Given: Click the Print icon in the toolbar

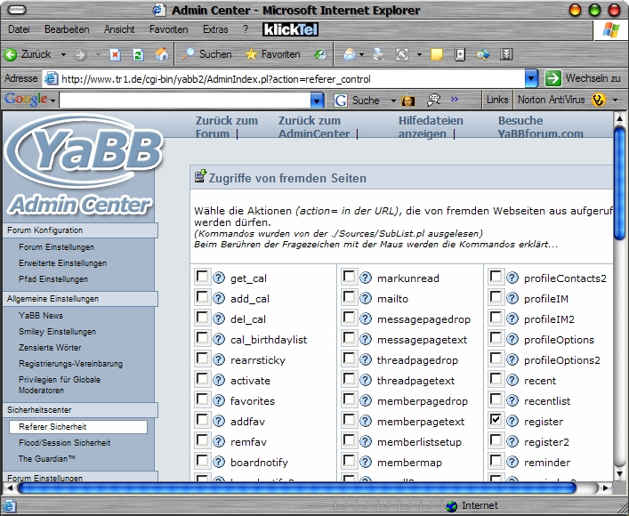Looking at the screenshot, I should pos(379,54).
